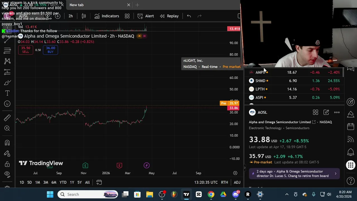The width and height of the screenshot is (357, 201).
Task: Toggle magnet mode for drawings
Action: 7,143
